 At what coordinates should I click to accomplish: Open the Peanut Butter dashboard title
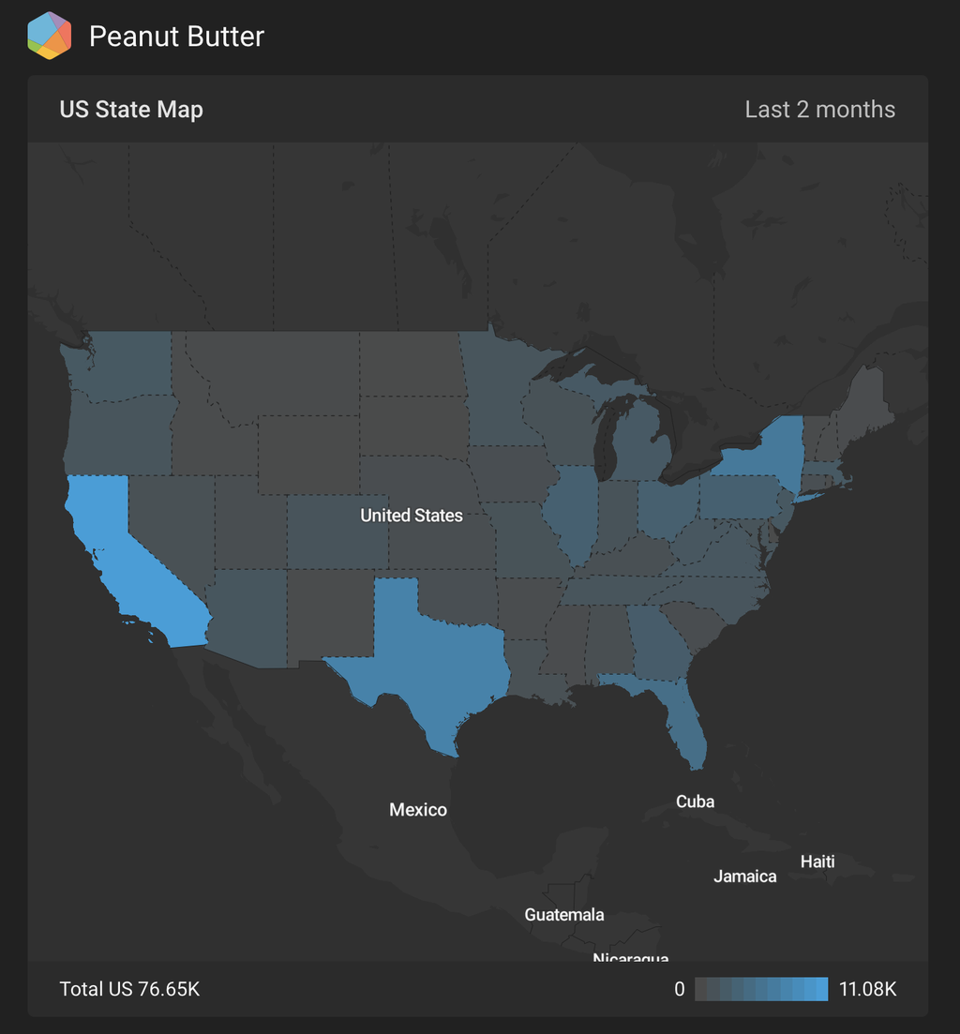[x=176, y=37]
